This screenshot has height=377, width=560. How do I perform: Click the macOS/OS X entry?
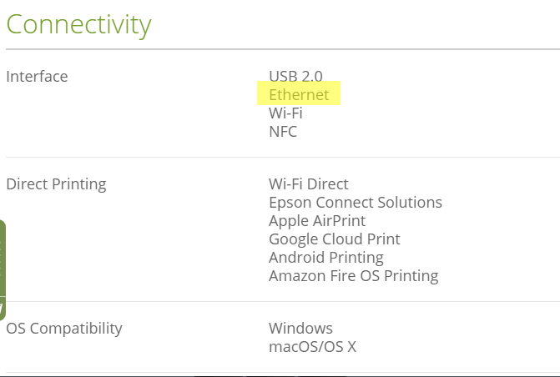312,347
